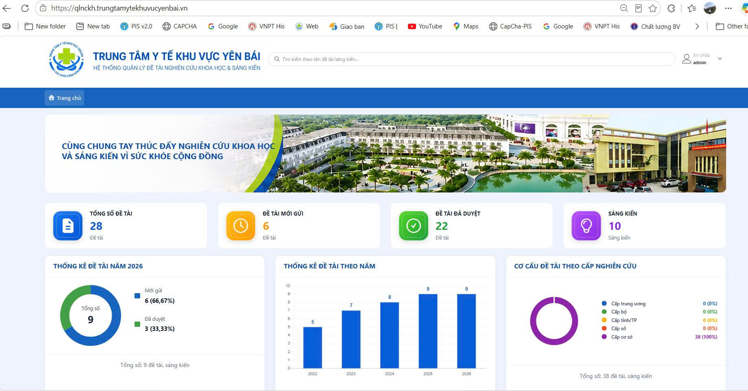The height and width of the screenshot is (391, 748).
Task: Click the green checkmark icon for Đề tài đã duyệt
Action: [x=414, y=226]
